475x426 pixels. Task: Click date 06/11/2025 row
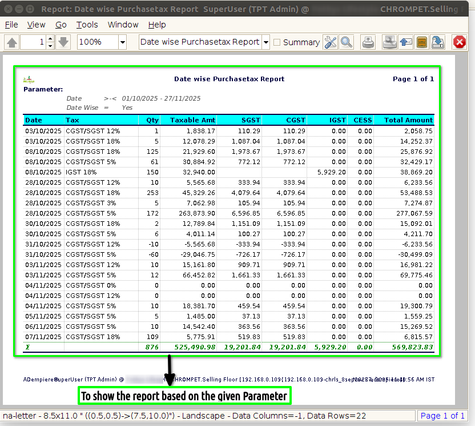[43, 327]
